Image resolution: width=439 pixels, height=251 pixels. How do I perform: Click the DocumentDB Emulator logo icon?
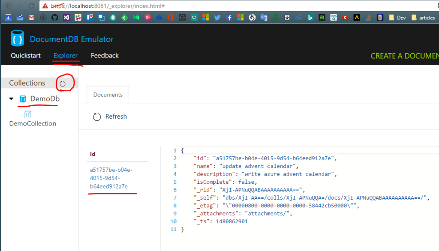[x=17, y=38]
